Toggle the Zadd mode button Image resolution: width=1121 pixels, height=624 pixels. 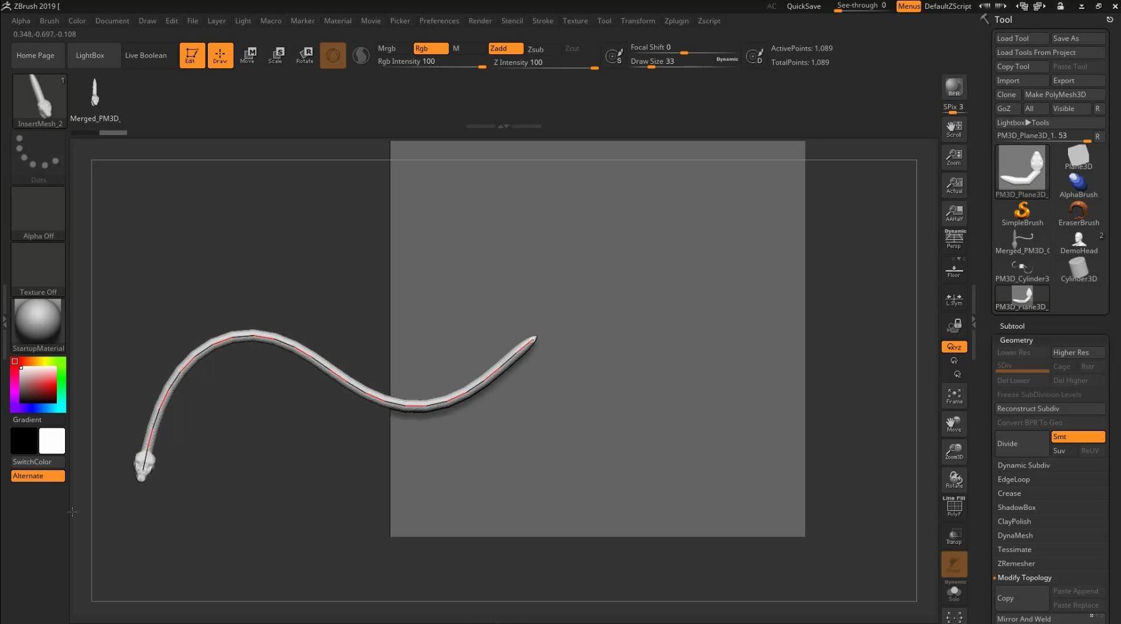505,49
